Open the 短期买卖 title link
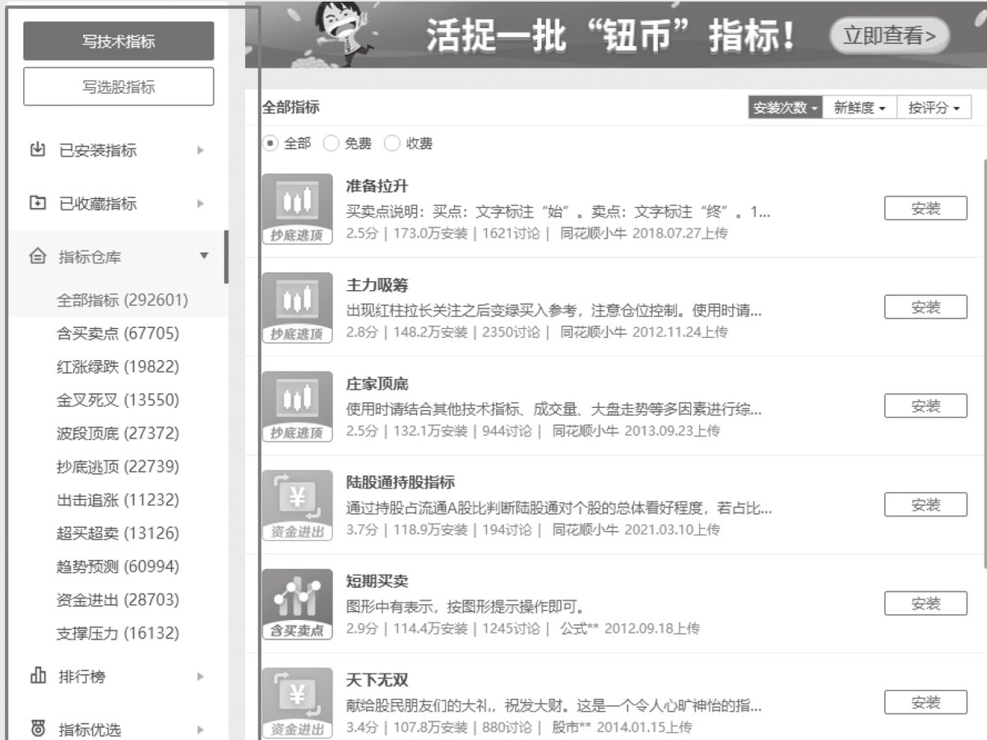Image resolution: width=987 pixels, height=740 pixels. pyautogui.click(x=377, y=581)
